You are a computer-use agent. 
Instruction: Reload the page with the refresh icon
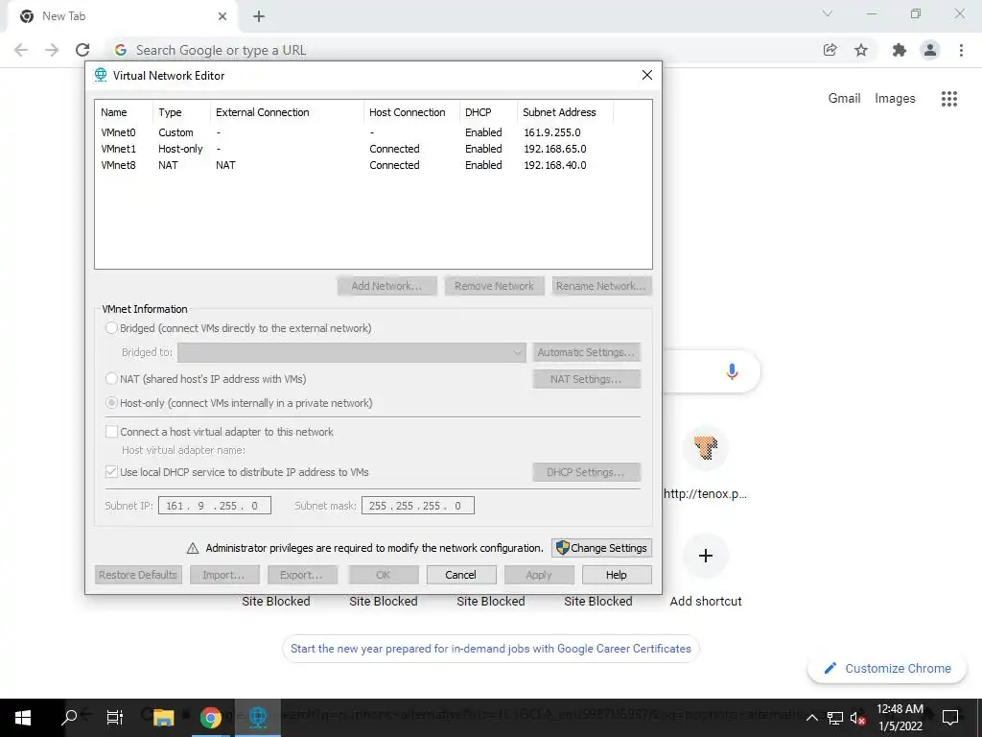point(82,50)
